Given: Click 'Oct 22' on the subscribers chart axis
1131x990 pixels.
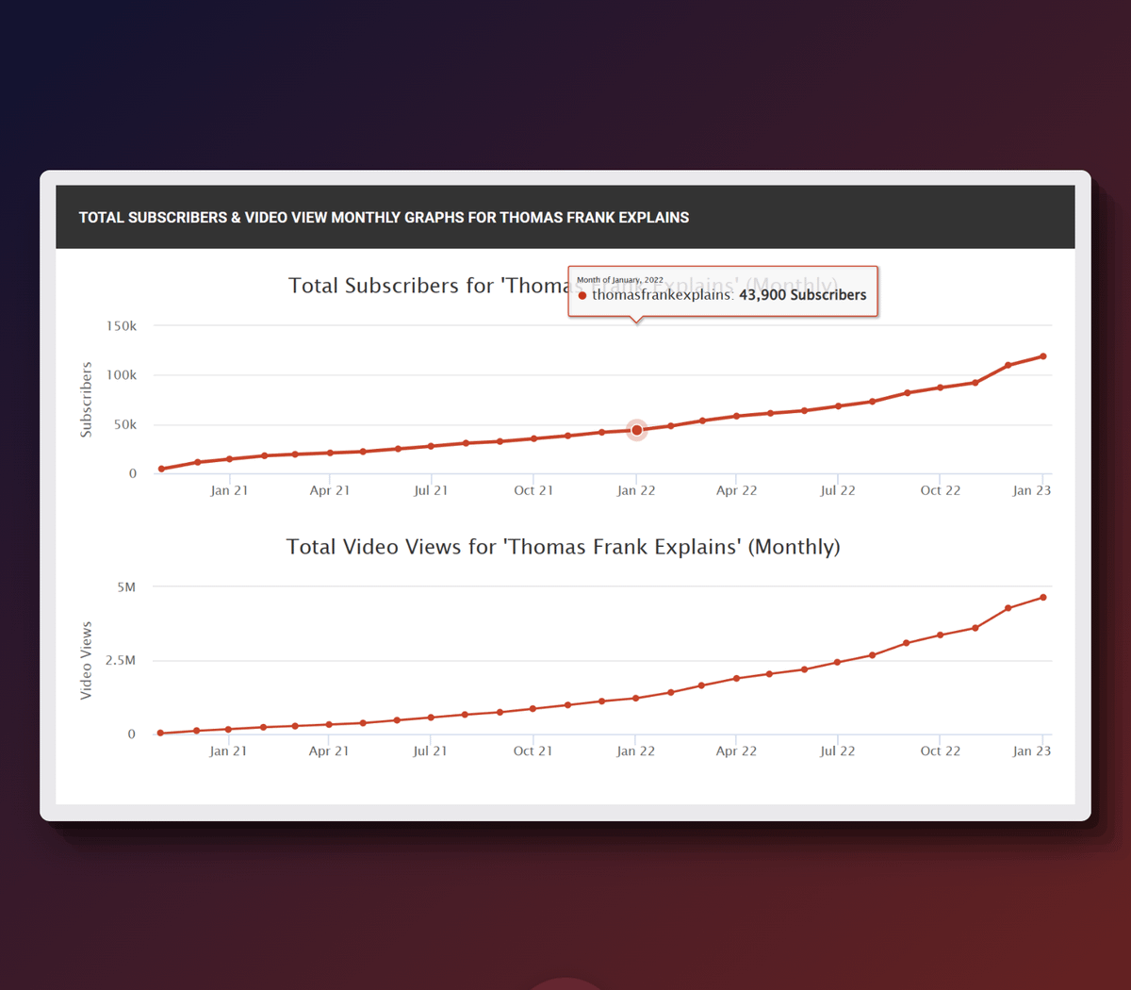Looking at the screenshot, I should click(941, 490).
